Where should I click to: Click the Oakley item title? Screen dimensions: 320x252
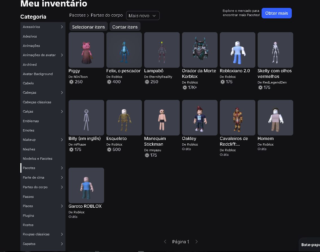[x=189, y=139]
